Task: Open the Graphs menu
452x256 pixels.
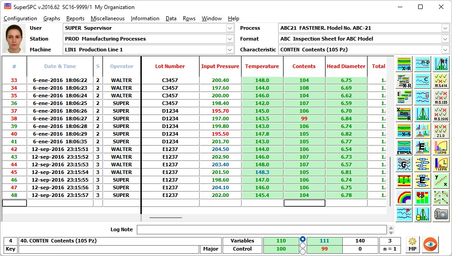Action: [x=51, y=18]
